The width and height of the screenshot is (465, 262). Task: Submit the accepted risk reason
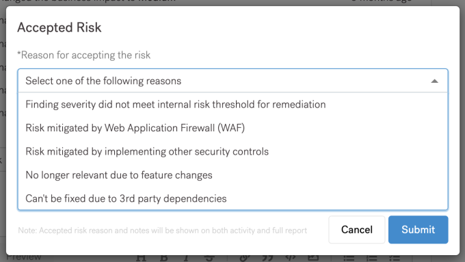(418, 230)
